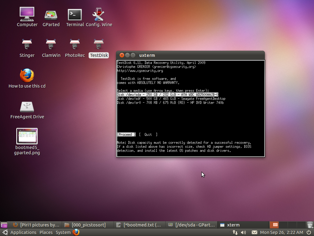Click the show desktop icon in the panel
314x236 pixels.
pyautogui.click(x=4, y=225)
